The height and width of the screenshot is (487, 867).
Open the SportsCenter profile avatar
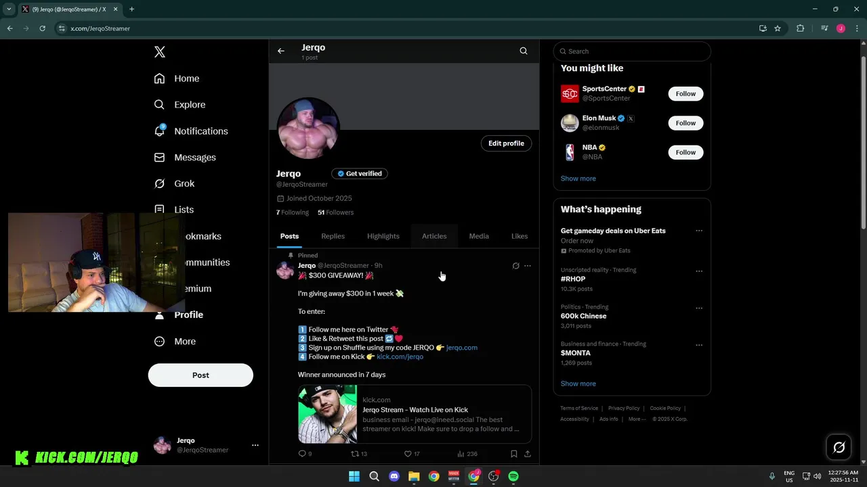(x=570, y=94)
